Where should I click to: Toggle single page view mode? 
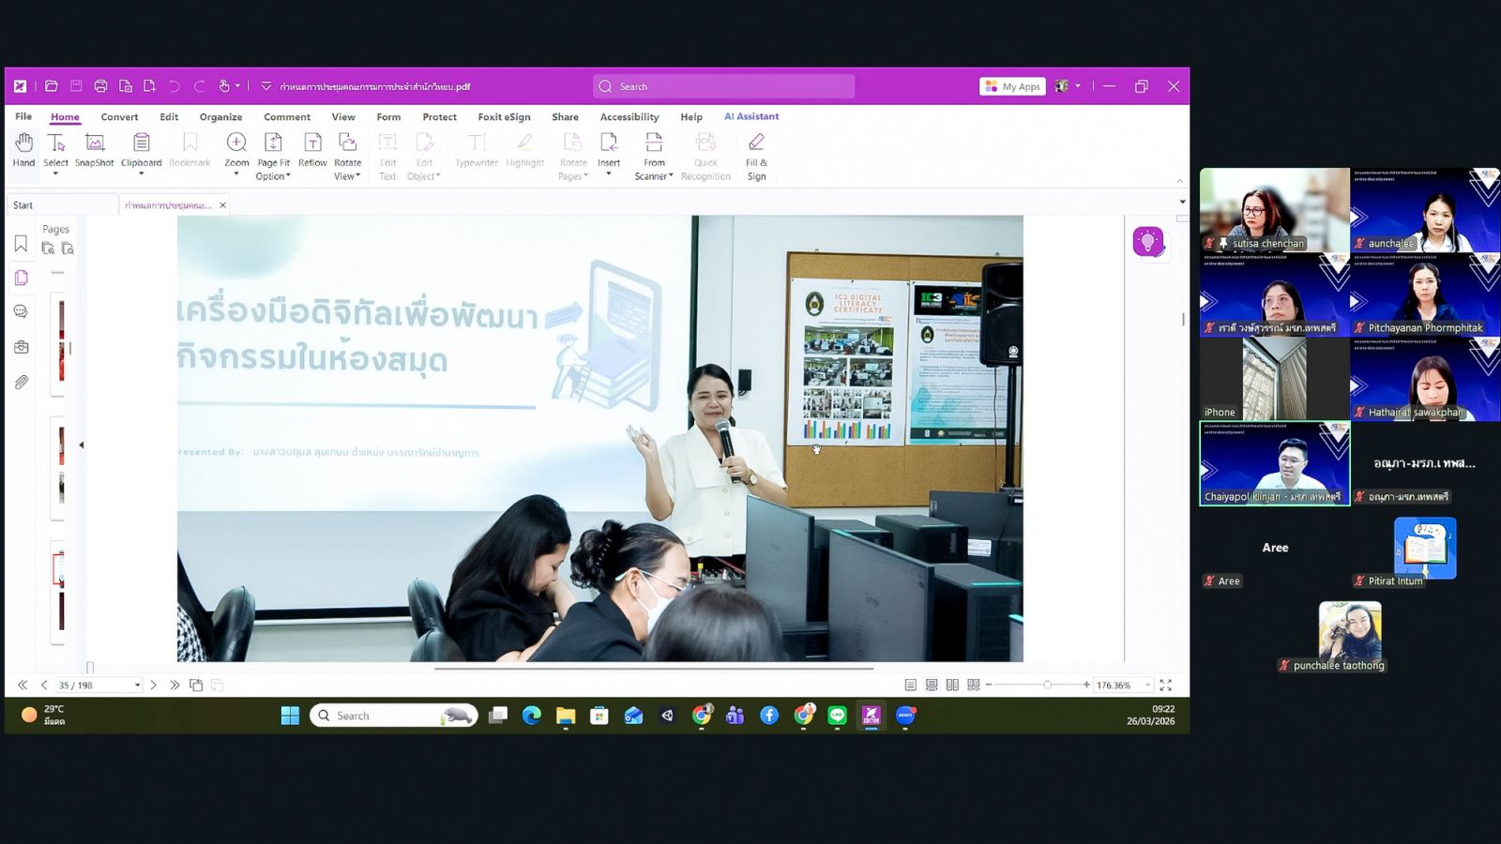tap(910, 686)
